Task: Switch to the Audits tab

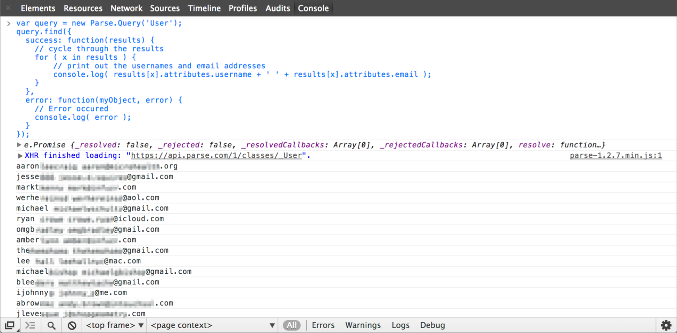Action: click(278, 8)
